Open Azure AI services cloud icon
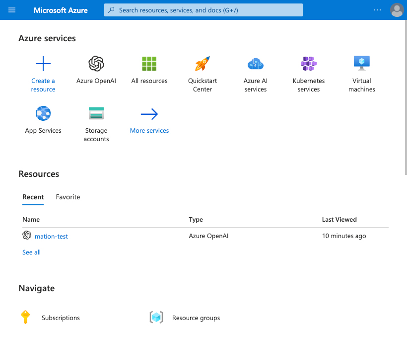407x338 pixels. pos(256,64)
